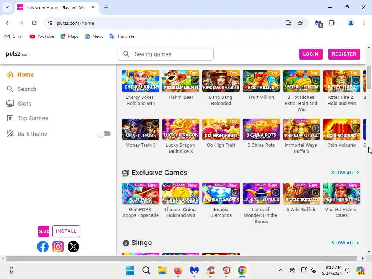The width and height of the screenshot is (372, 279).
Task: Click the scroll right arrow on horizontal scrollbar
Action: tap(363, 258)
